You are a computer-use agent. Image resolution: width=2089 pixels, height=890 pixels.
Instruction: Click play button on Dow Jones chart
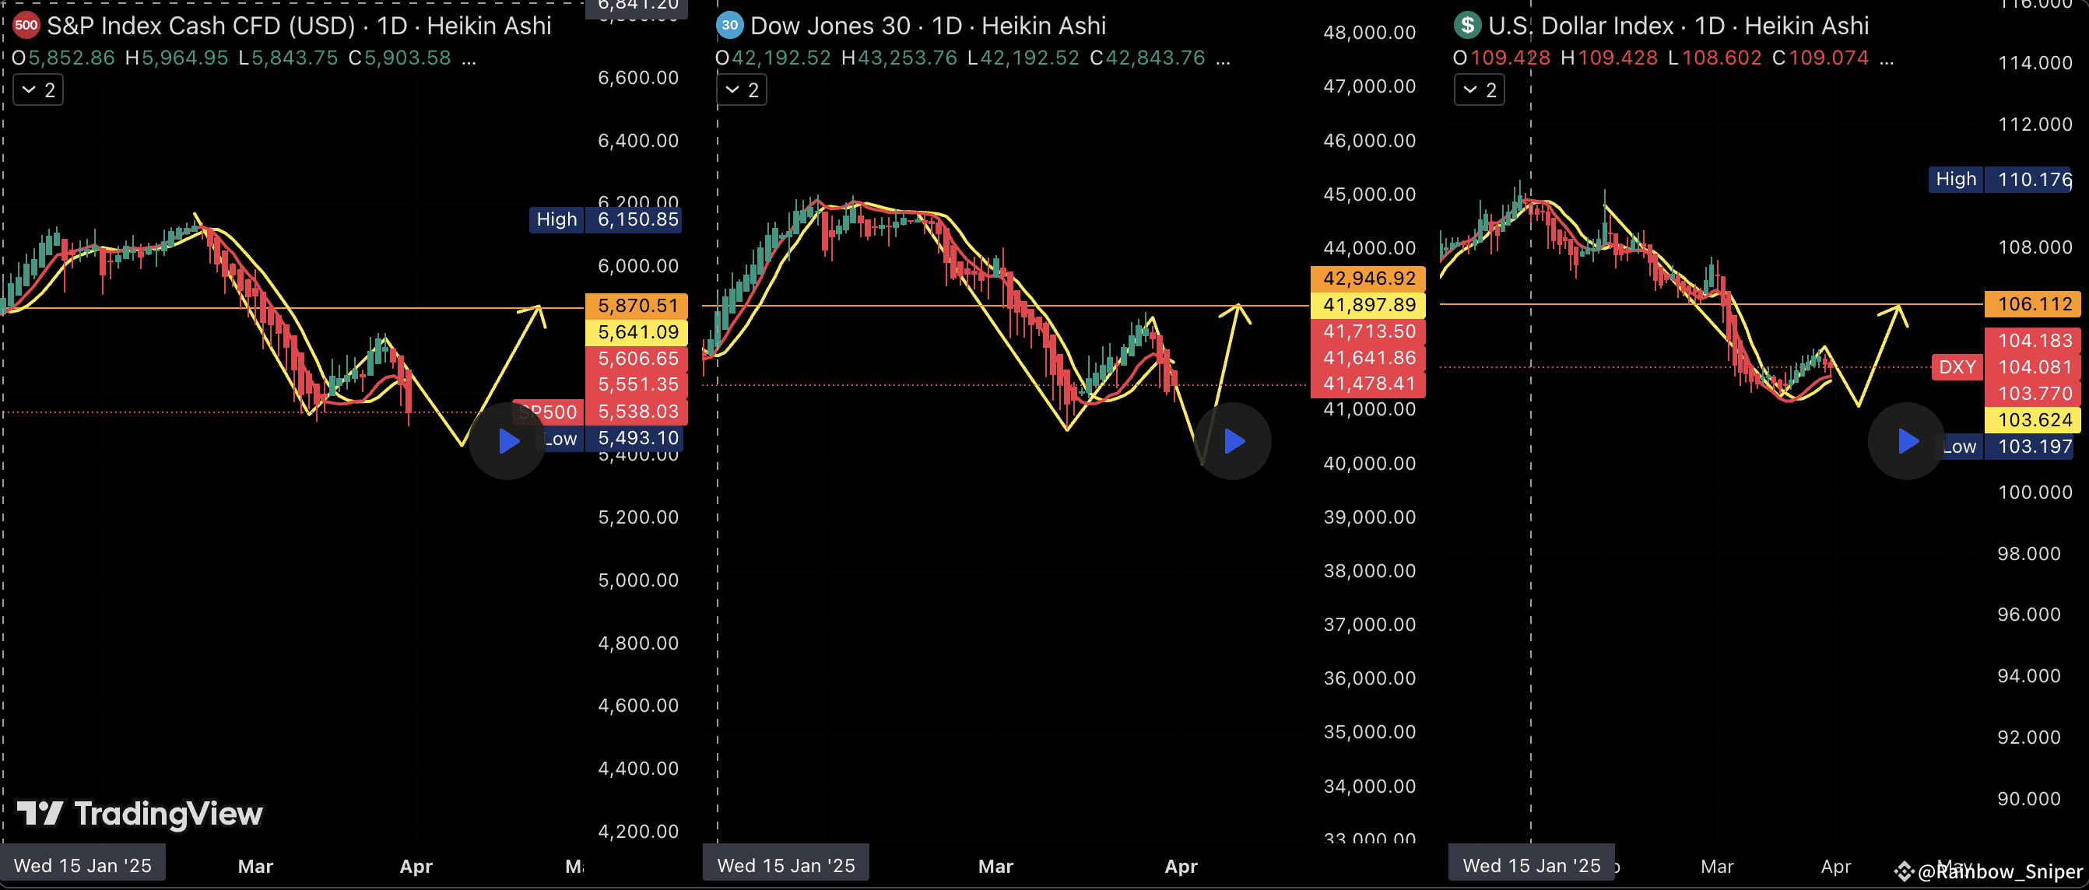1233,441
